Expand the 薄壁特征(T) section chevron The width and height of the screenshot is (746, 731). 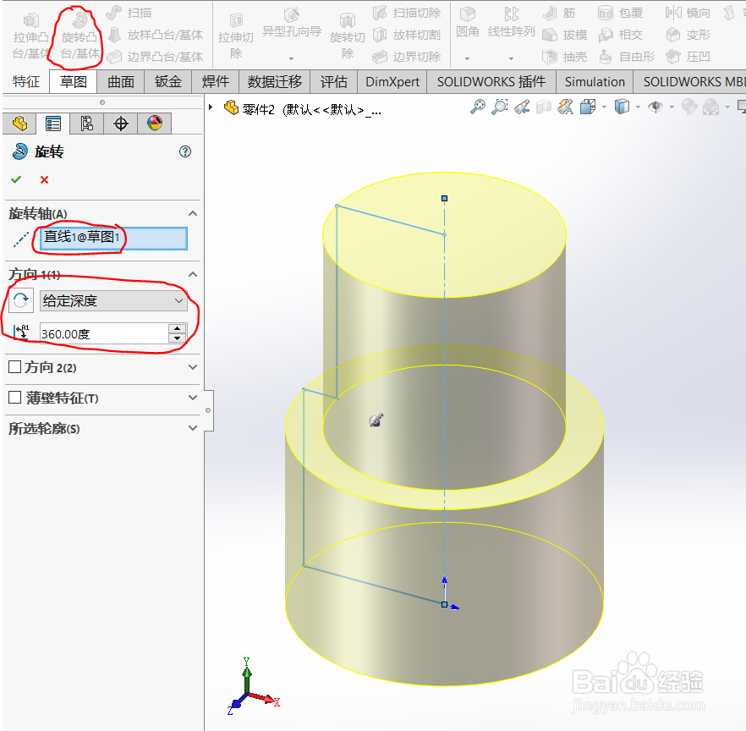tap(193, 398)
